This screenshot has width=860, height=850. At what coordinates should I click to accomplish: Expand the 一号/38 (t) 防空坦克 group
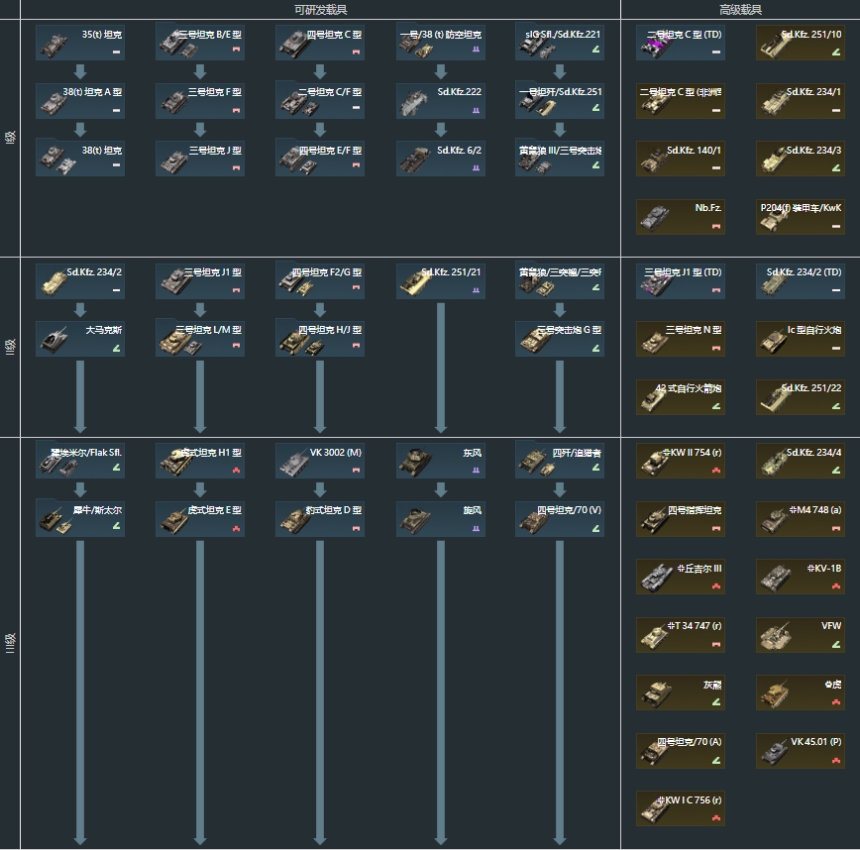[x=441, y=43]
